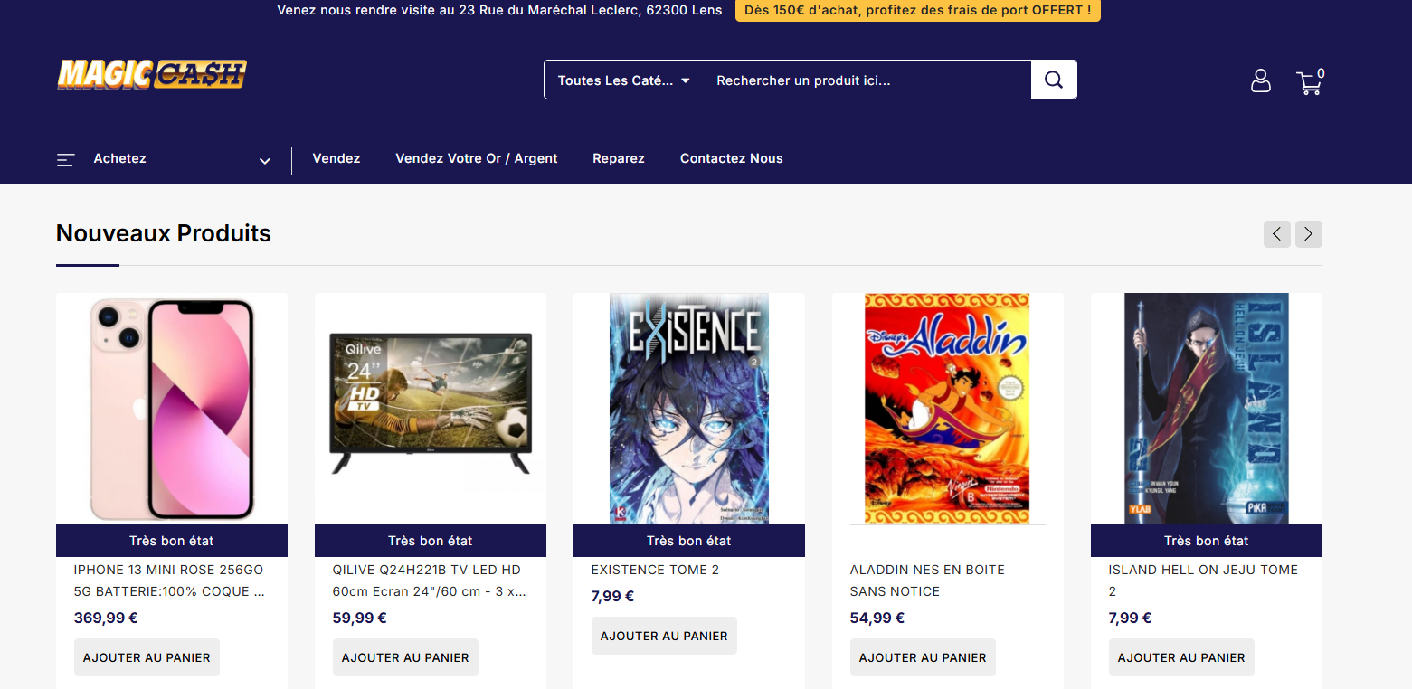This screenshot has width=1412, height=689.
Task: Click Très bon état label under Island
Action: (1207, 541)
